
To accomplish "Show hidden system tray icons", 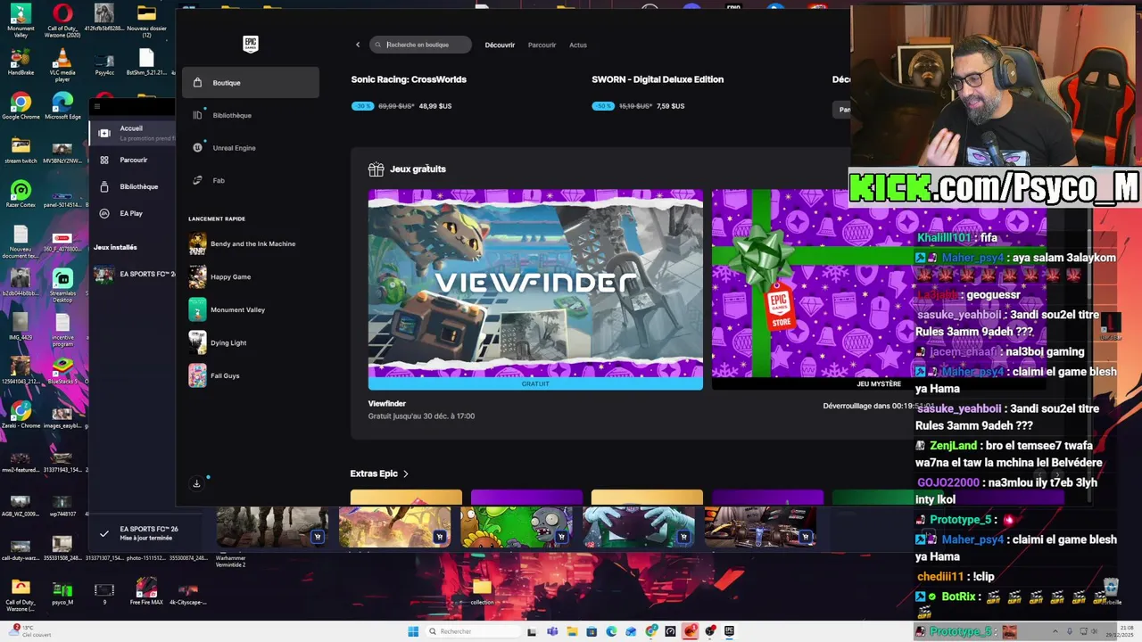I will 1055,631.
